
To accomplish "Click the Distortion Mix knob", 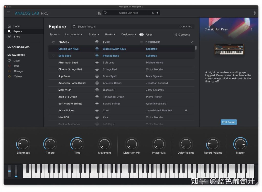I will pos(132,144).
